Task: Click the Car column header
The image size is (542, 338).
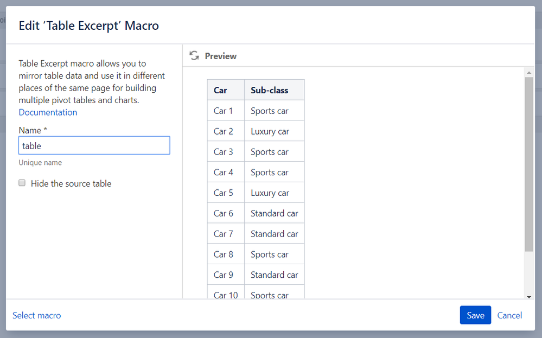Action: [221, 90]
